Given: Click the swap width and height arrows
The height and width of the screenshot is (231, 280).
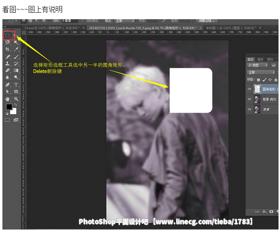Looking at the screenshot, I should click(x=164, y=21).
